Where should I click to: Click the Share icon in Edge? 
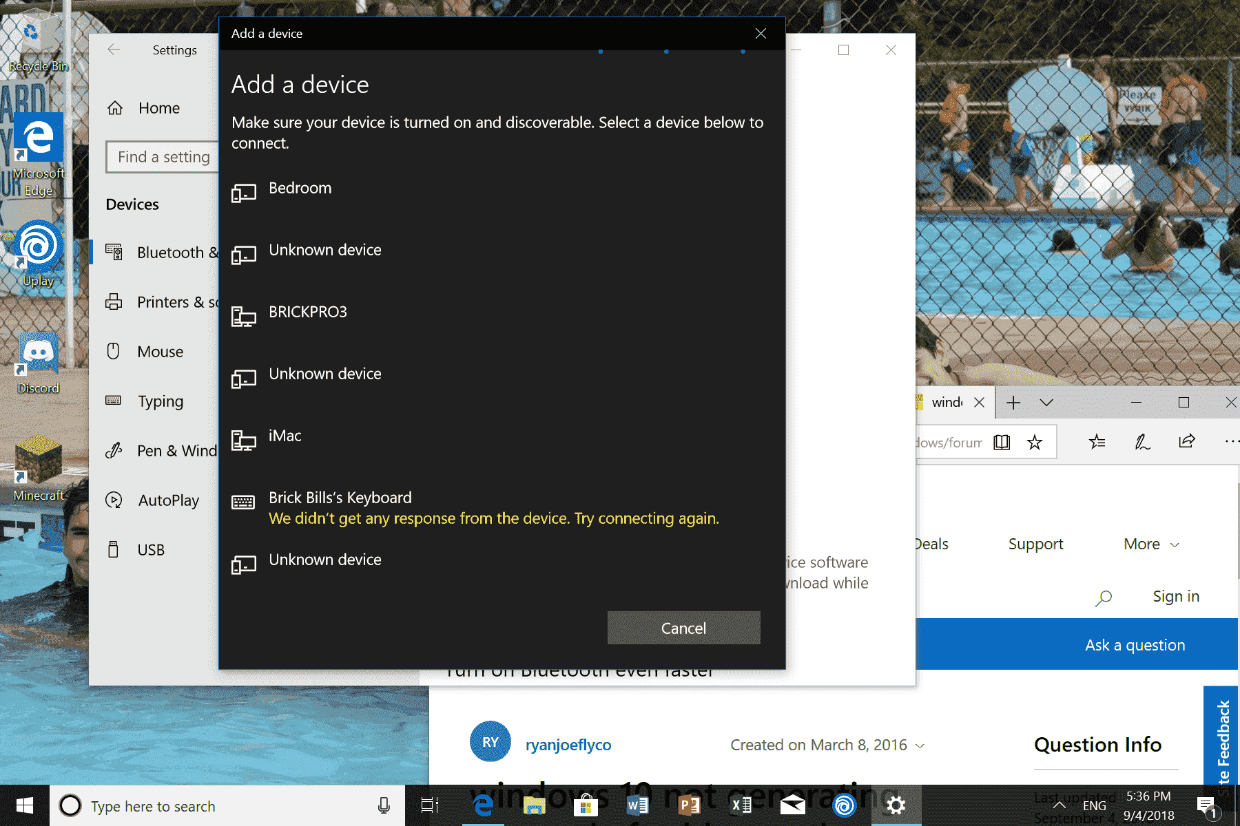click(1187, 441)
